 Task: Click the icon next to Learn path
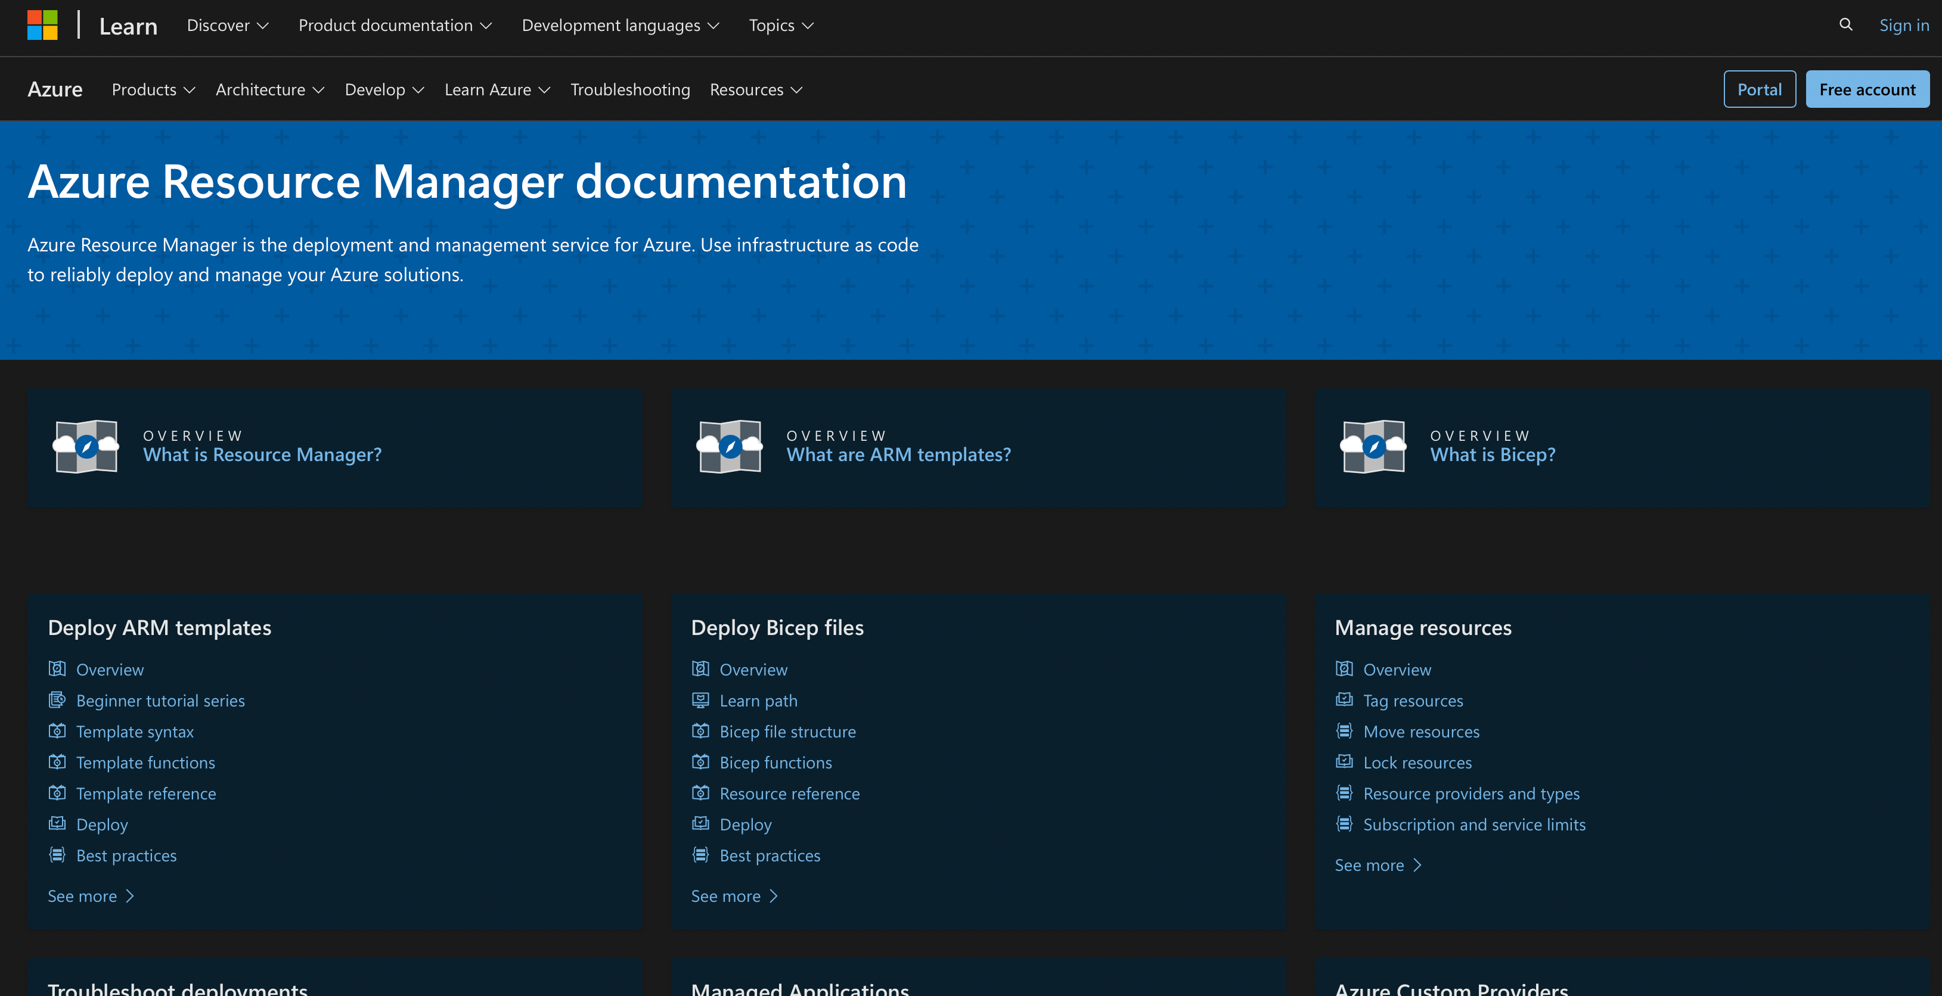tap(700, 700)
